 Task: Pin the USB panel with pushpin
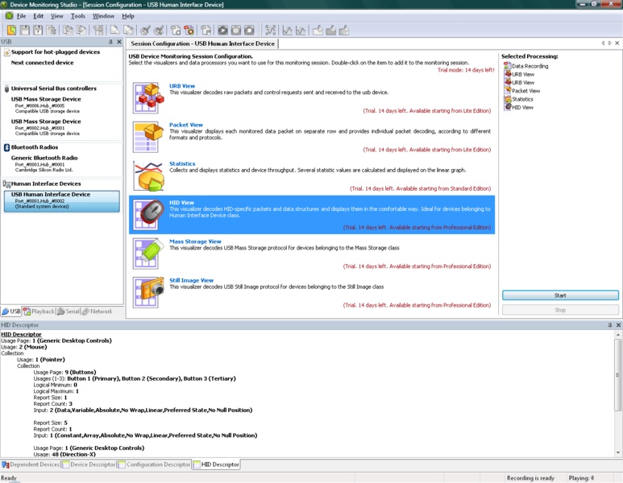[x=110, y=43]
